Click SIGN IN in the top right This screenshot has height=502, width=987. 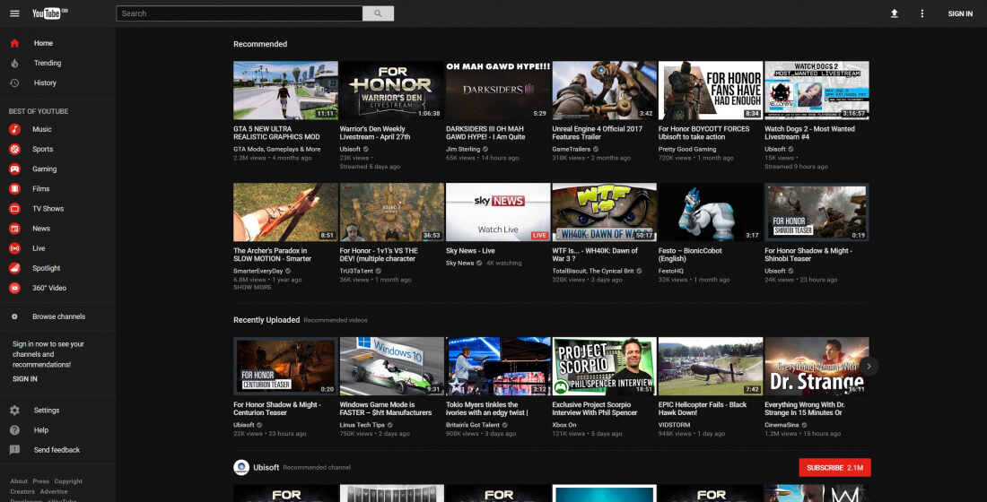[960, 13]
